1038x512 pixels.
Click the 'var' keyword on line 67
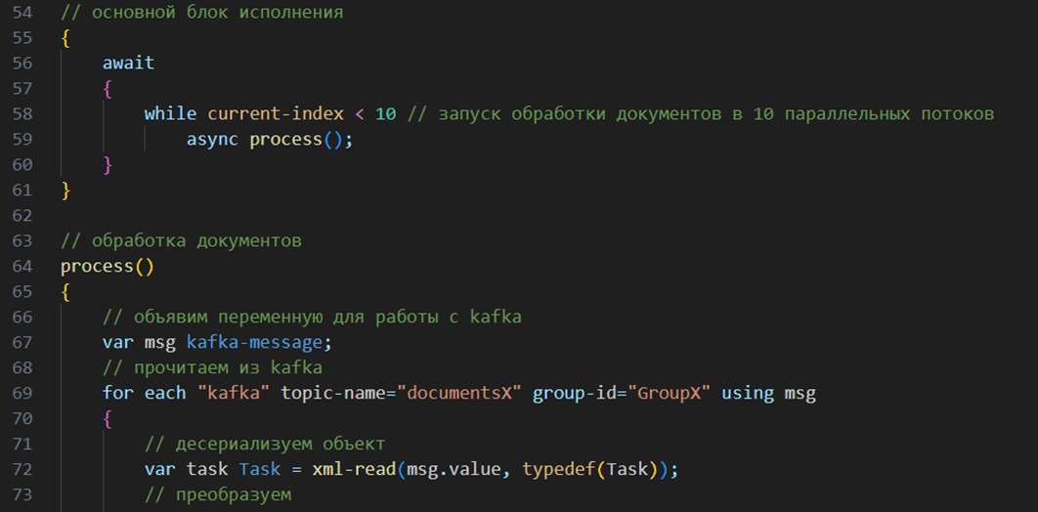click(118, 343)
